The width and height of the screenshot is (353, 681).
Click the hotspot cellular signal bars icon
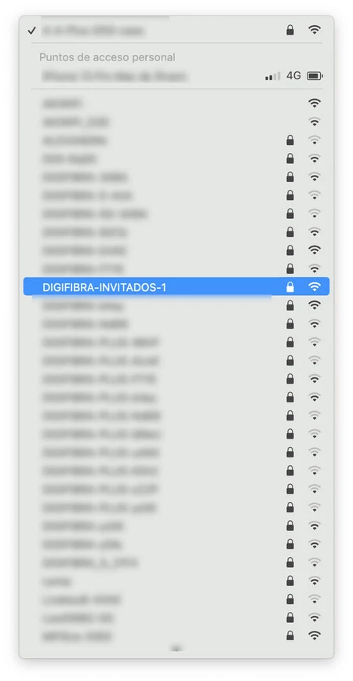(273, 76)
